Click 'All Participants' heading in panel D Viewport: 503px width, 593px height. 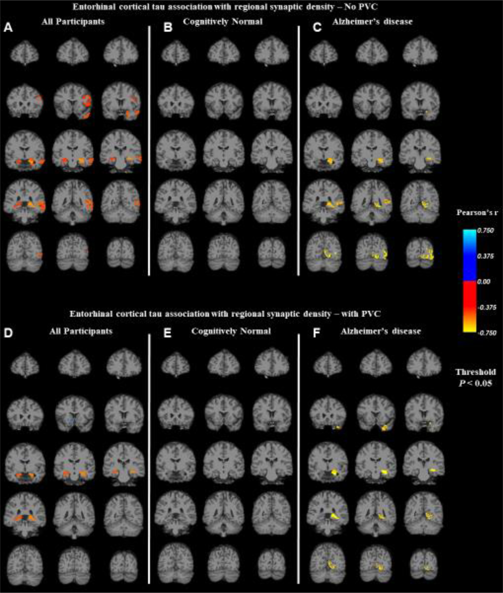tap(81, 331)
